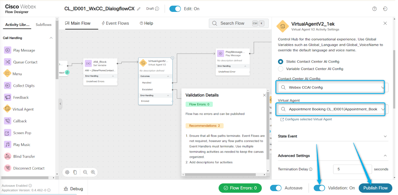Click the Publish Flow button
Viewport: 398px width, 195px height.
pos(375,188)
